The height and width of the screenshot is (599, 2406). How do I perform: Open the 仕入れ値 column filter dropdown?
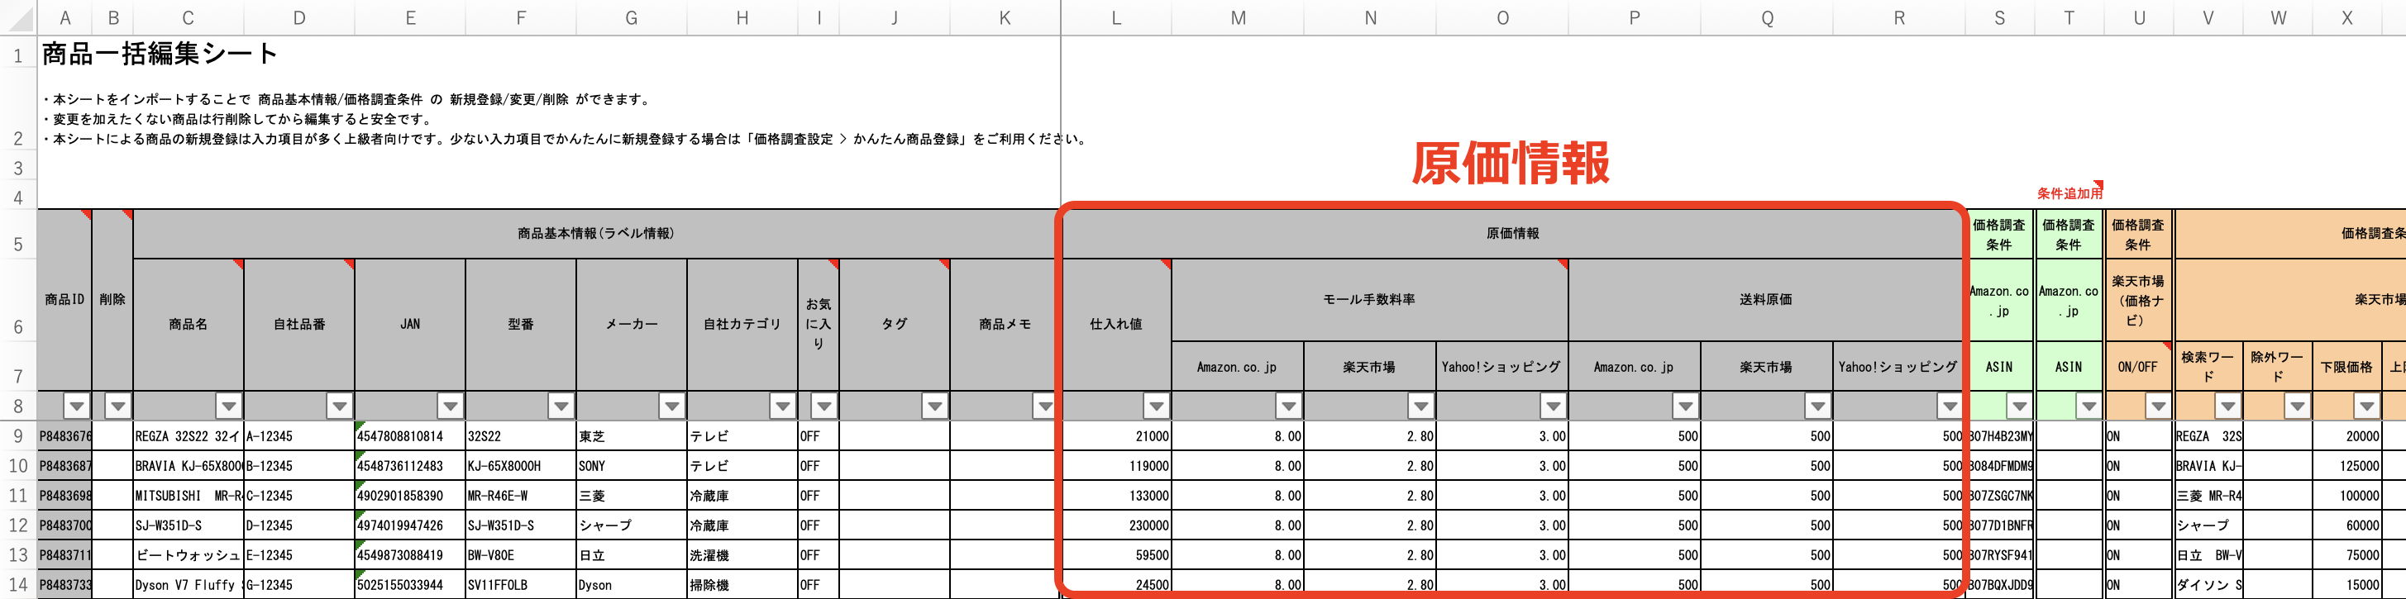[1157, 406]
